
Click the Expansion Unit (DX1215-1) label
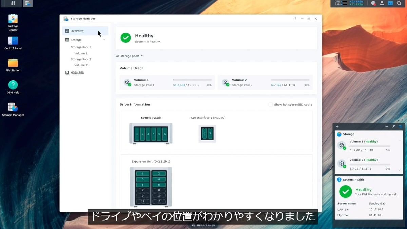coord(151,162)
